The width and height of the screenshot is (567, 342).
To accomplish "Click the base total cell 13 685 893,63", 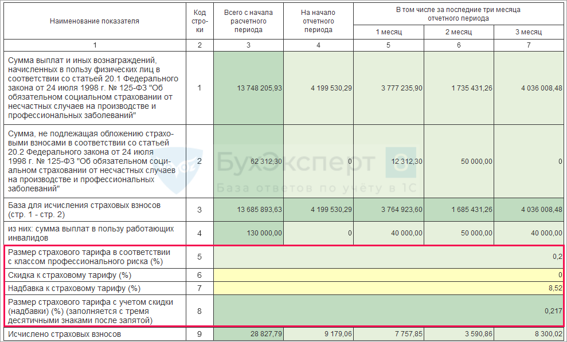I will [248, 210].
